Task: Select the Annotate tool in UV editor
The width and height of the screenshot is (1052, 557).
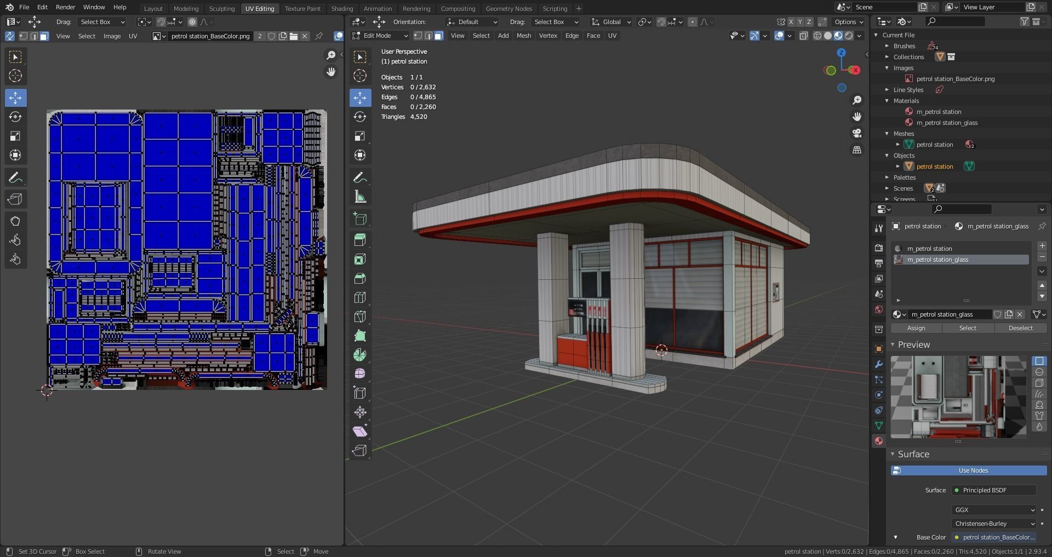Action: [15, 177]
